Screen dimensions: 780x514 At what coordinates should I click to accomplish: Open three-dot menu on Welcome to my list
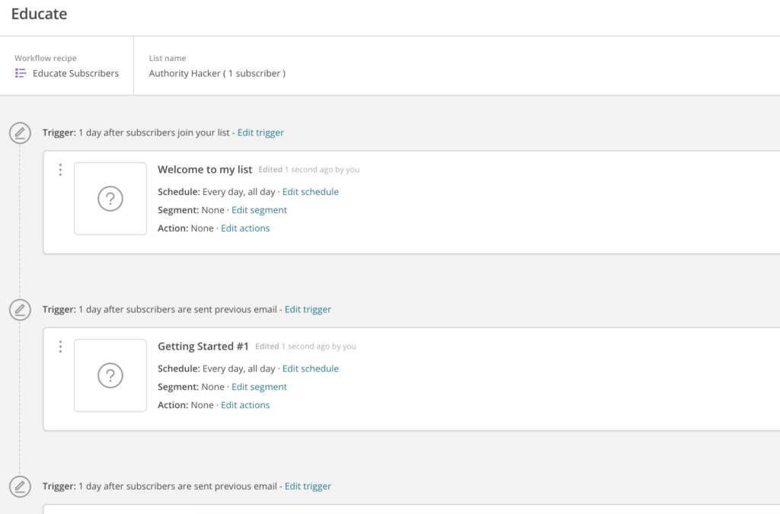pyautogui.click(x=60, y=170)
